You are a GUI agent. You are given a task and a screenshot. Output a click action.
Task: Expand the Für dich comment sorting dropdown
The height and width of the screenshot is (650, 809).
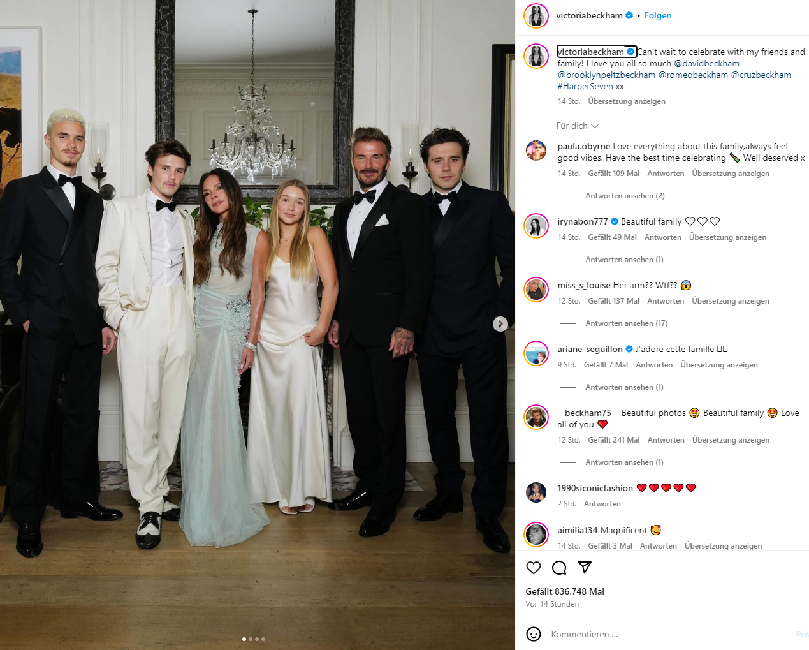[x=577, y=126]
